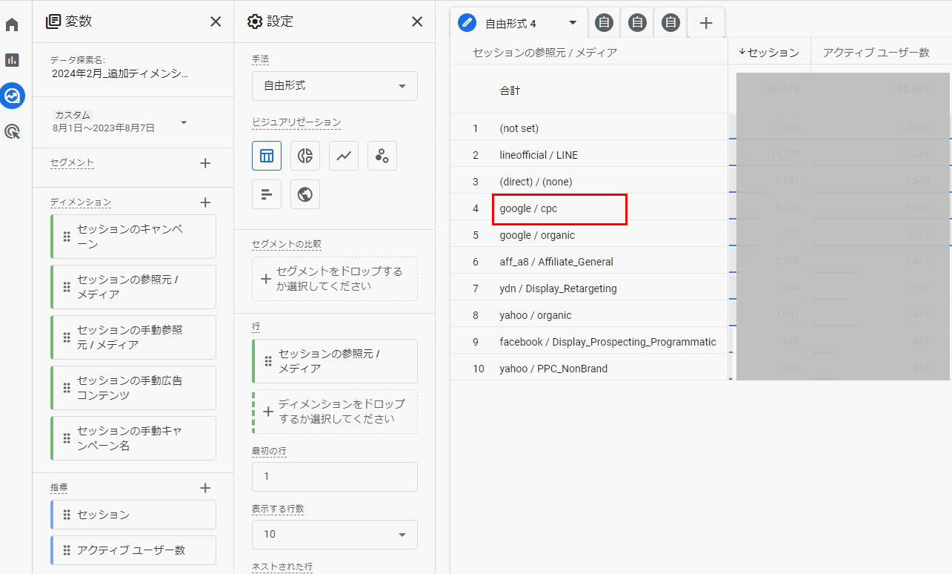Add a new segment with plus icon

pos(205,163)
